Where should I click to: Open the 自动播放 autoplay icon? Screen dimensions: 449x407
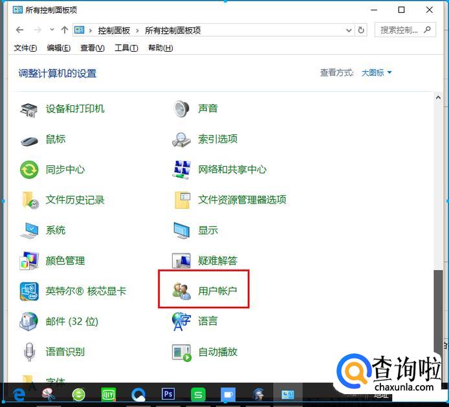point(182,352)
